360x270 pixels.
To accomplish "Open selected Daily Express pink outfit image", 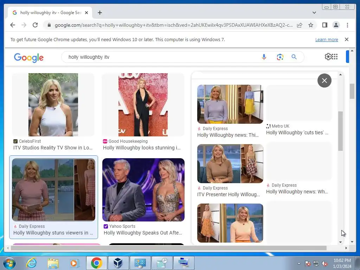I will click(53, 189).
